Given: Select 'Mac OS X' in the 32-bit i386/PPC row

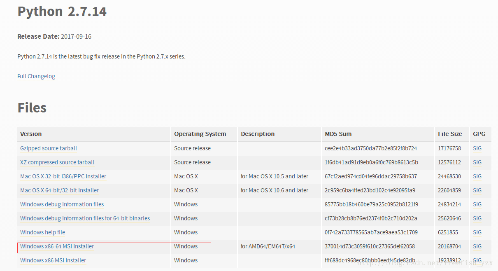Looking at the screenshot, I should pos(186,176).
